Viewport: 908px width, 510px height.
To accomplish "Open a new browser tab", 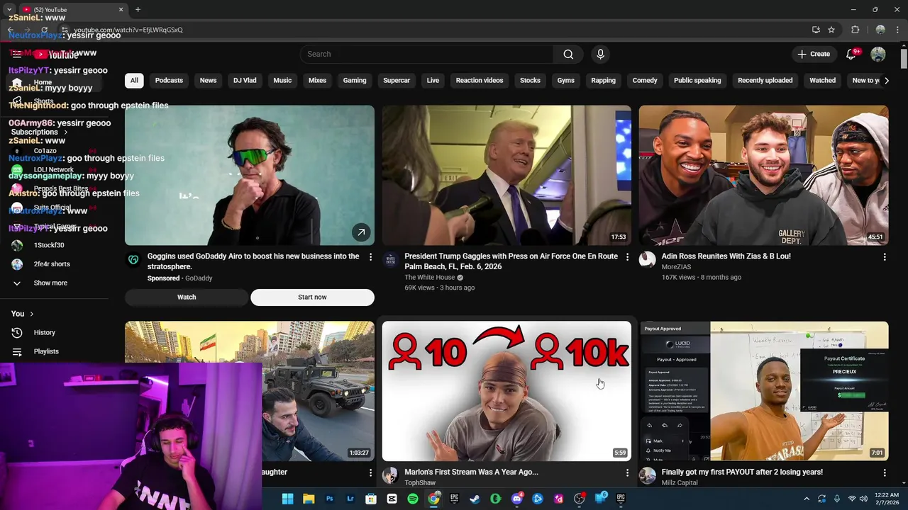I will 138,9.
